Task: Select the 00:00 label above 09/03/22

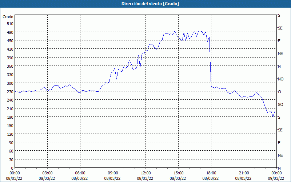Action: (276, 173)
